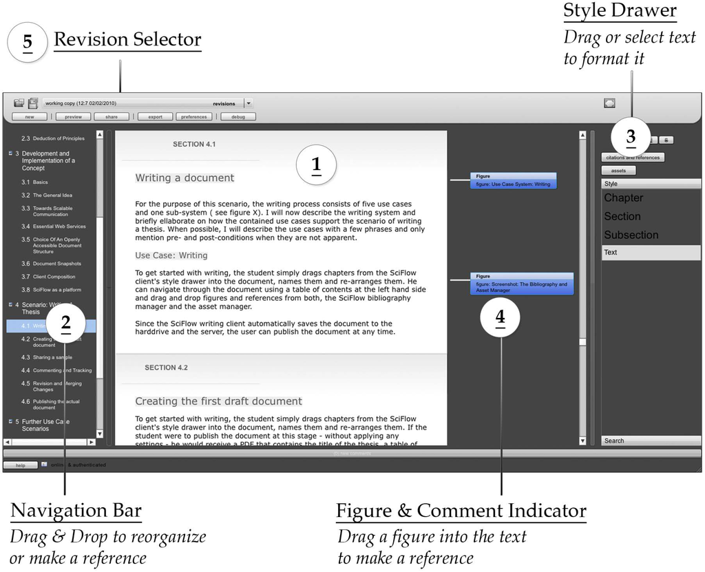Navigate to 4.3 Sharing a sample
Image resolution: width=705 pixels, height=572 pixels.
click(x=46, y=357)
